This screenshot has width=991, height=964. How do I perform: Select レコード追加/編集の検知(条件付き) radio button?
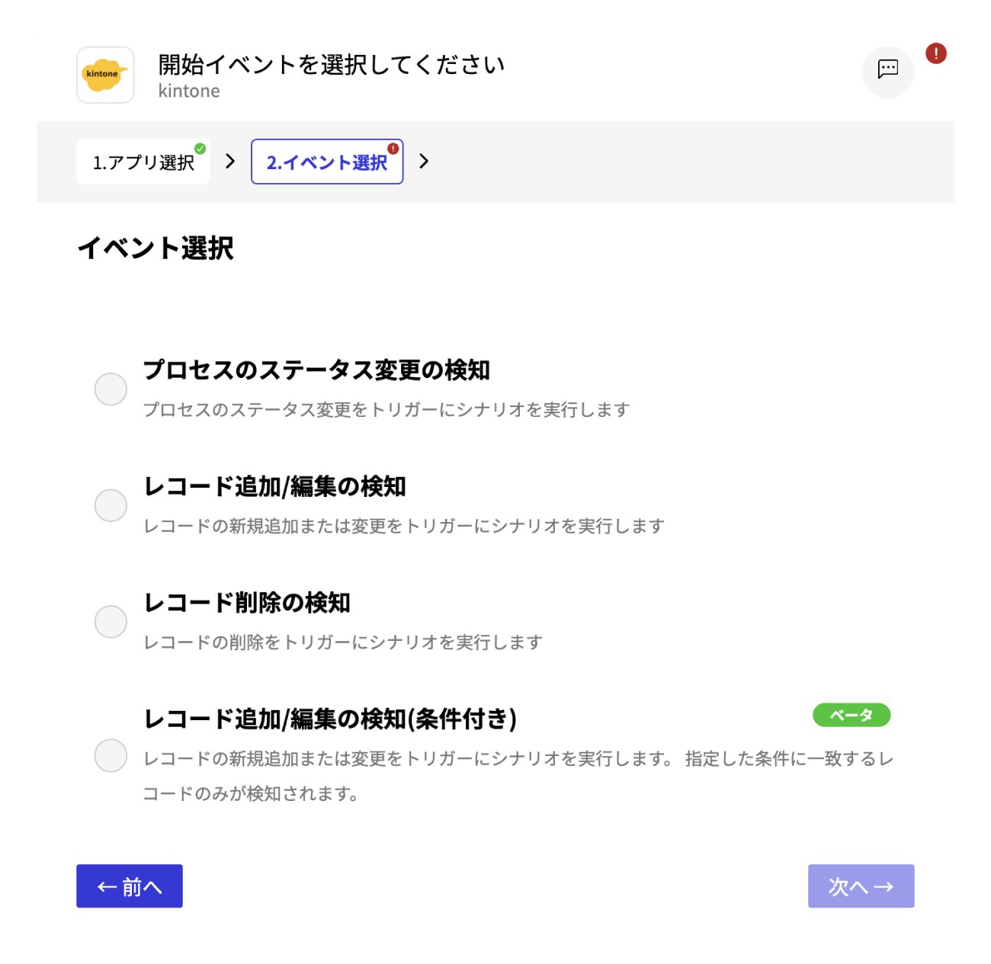click(x=111, y=755)
